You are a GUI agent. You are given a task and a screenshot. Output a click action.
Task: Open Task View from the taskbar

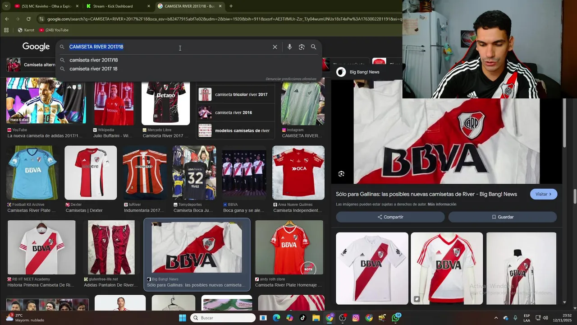pos(263,318)
